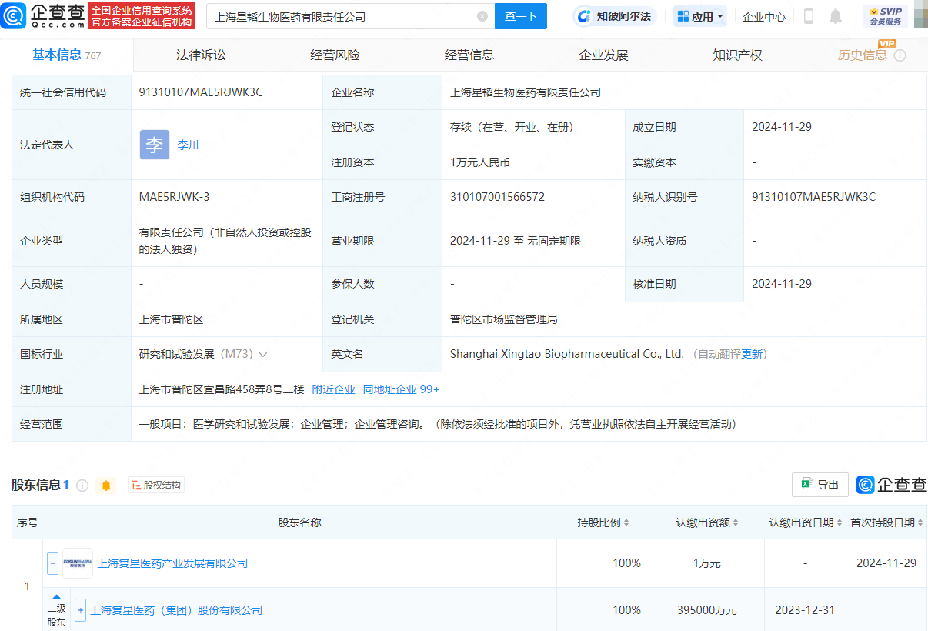This screenshot has width=928, height=631.
Task: Collapse the 二级股东 section arrow
Action: point(56,597)
